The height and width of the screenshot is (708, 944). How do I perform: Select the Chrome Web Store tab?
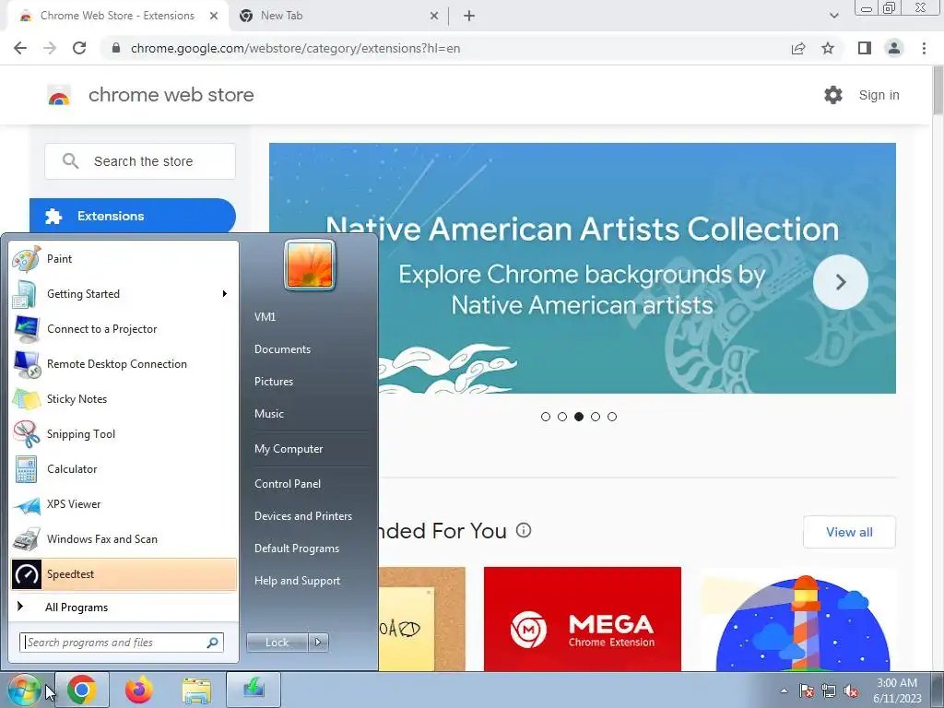pyautogui.click(x=117, y=16)
